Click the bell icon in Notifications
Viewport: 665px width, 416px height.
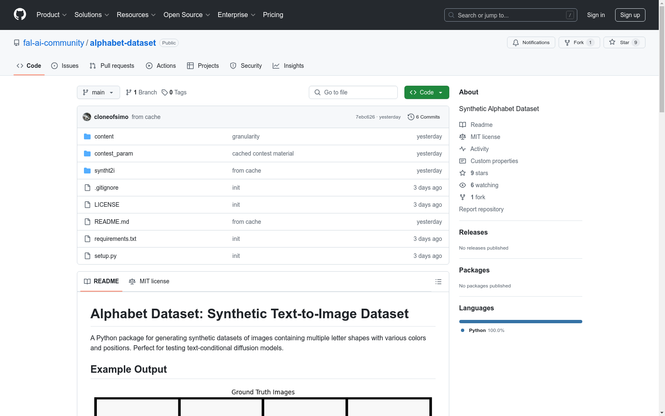tap(516, 42)
